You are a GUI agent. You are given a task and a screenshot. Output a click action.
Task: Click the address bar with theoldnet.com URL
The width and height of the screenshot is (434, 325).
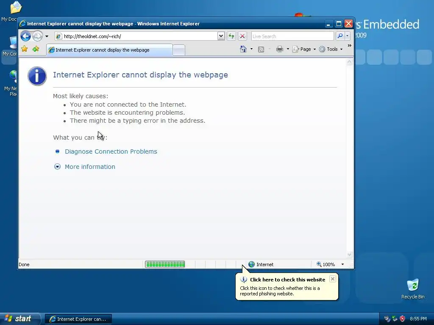click(x=136, y=36)
